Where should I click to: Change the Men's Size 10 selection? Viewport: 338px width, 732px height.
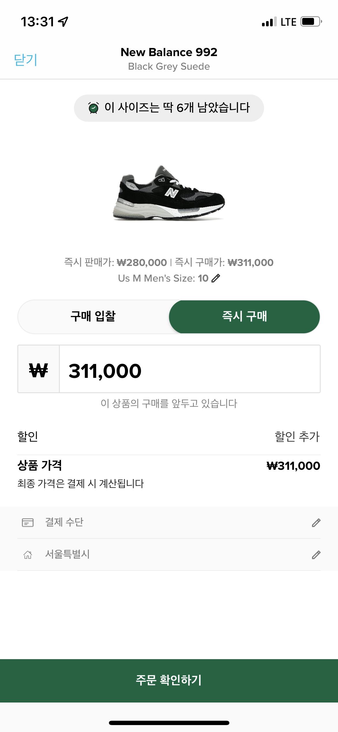169,278
